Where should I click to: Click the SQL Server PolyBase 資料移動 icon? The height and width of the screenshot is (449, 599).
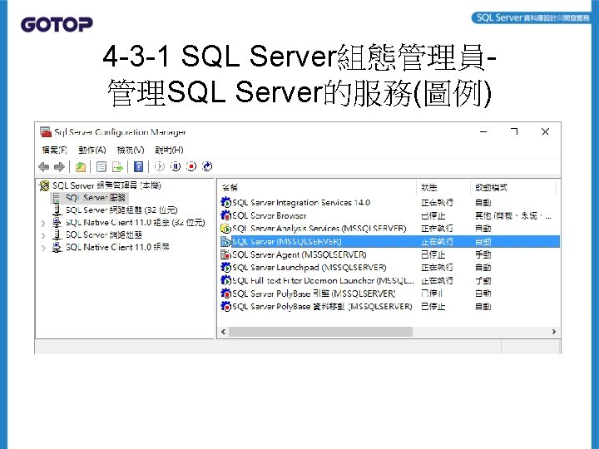[x=225, y=306]
